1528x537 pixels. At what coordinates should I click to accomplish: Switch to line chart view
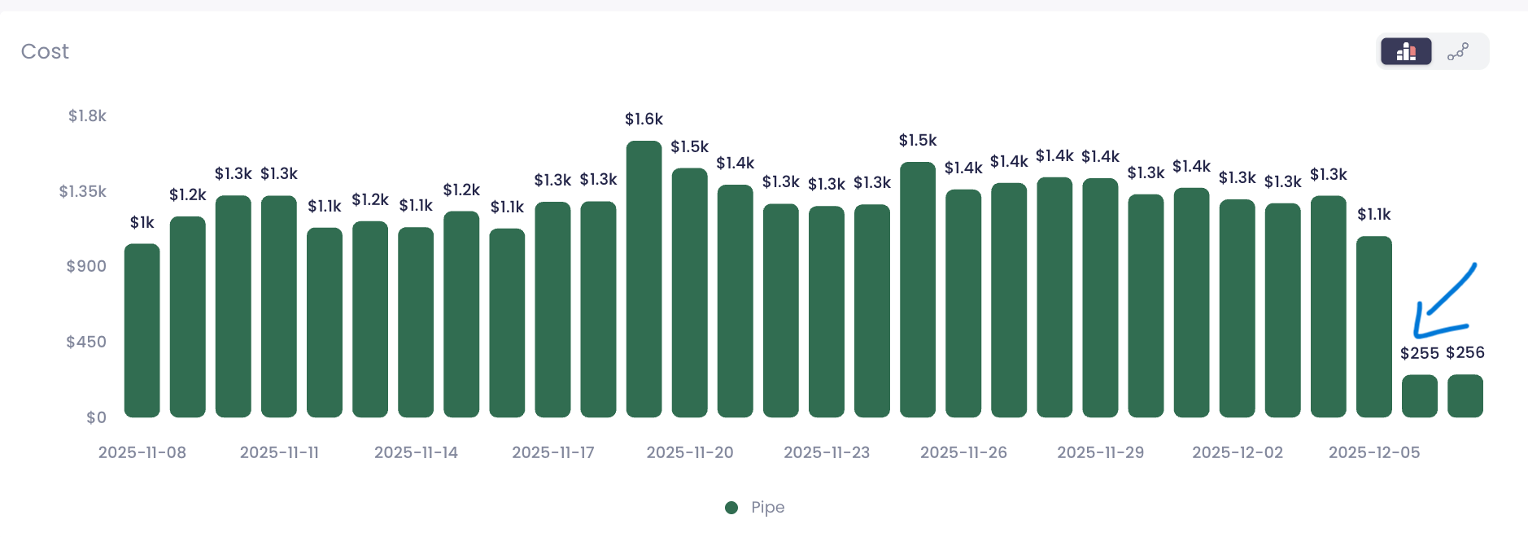[1457, 50]
